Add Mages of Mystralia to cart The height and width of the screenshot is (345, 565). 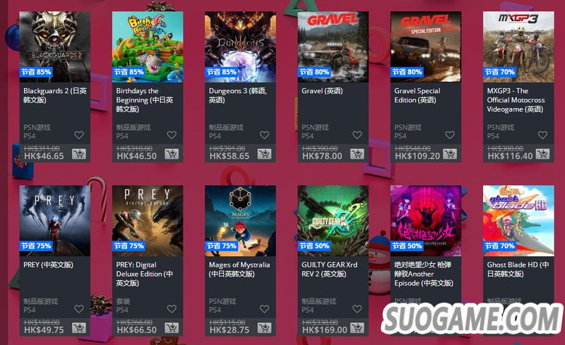point(264,328)
